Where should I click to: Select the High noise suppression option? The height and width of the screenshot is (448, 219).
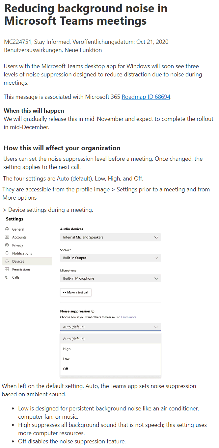click(x=110, y=349)
